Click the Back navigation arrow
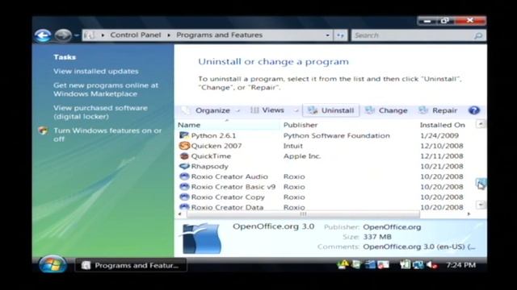This screenshot has width=517, height=290. [x=43, y=35]
